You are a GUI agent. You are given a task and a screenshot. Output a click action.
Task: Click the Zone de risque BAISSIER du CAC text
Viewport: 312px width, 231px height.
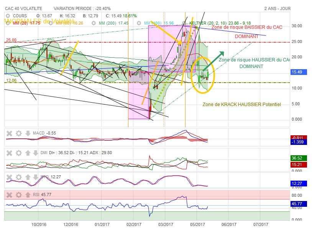247,27
